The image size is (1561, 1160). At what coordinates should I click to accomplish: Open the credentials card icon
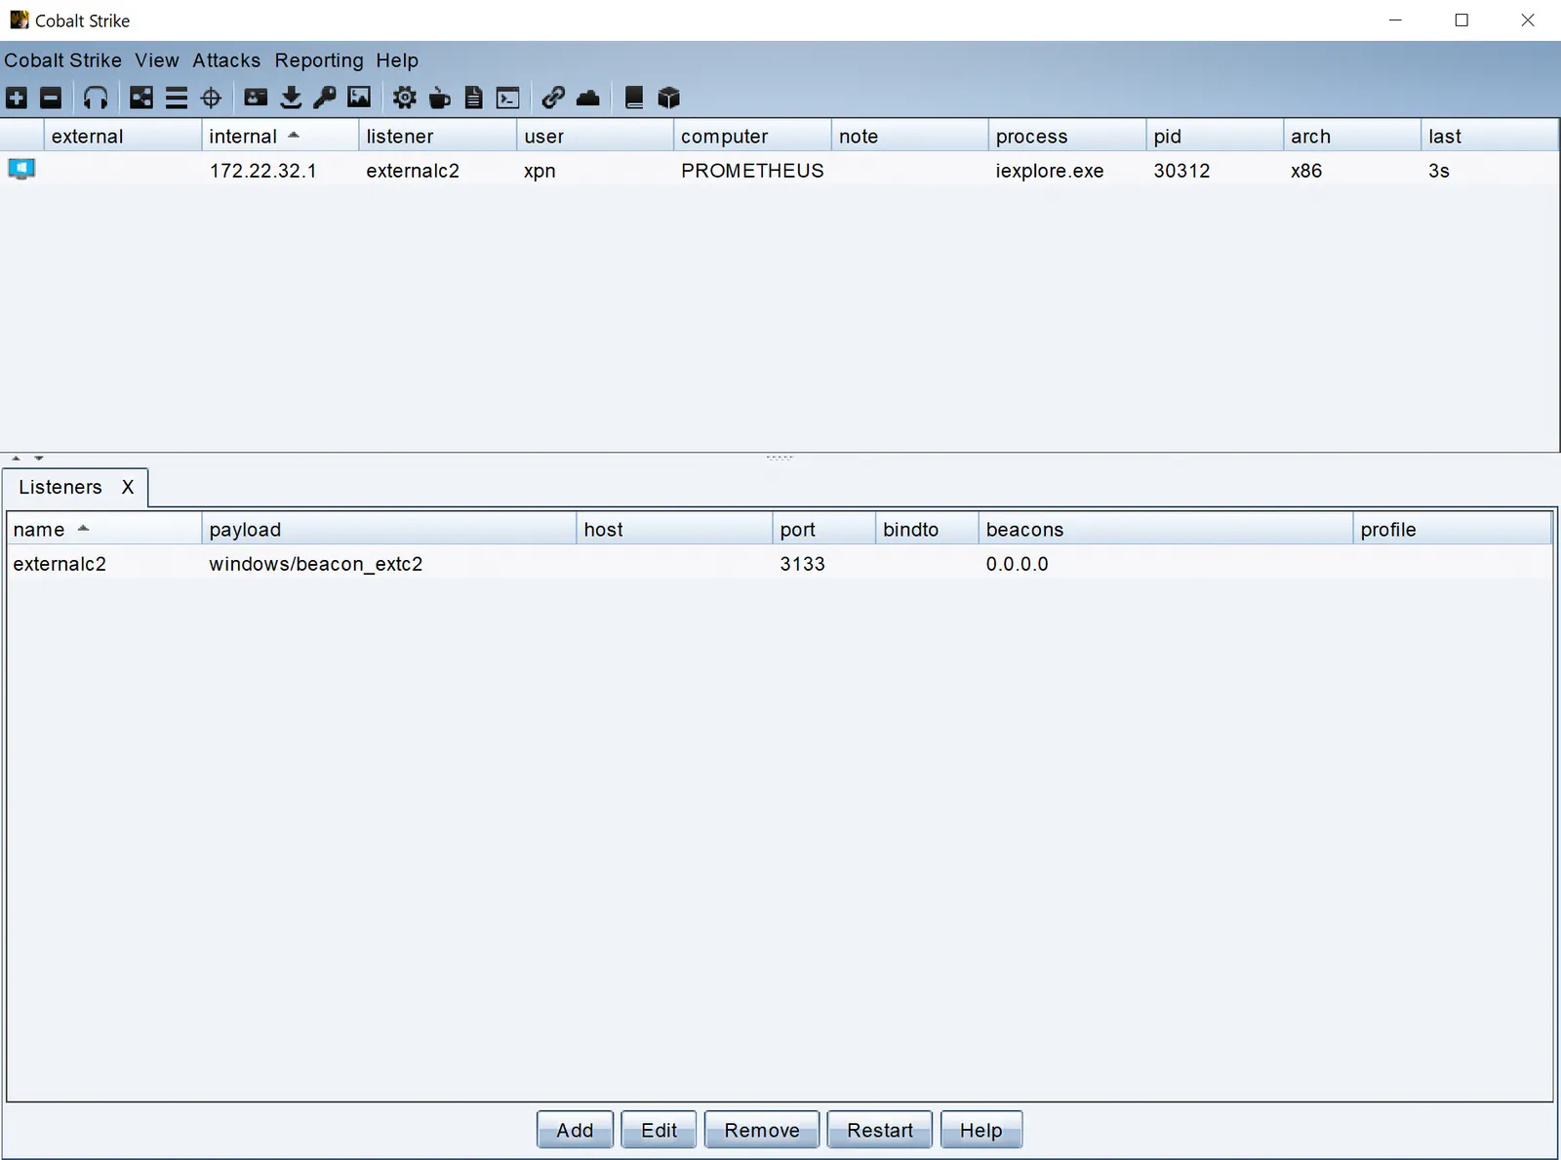pyautogui.click(x=256, y=97)
